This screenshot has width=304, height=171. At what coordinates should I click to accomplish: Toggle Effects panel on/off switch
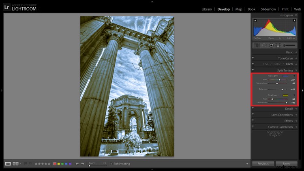(x=253, y=120)
